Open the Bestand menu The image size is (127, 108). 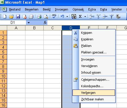tap(15, 9)
